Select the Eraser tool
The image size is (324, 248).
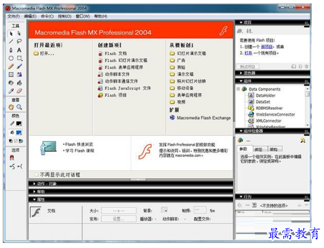[x=19, y=91]
